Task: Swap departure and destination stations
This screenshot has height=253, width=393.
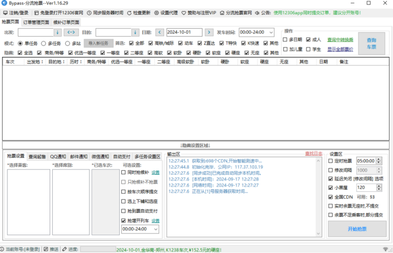Action: point(71,32)
